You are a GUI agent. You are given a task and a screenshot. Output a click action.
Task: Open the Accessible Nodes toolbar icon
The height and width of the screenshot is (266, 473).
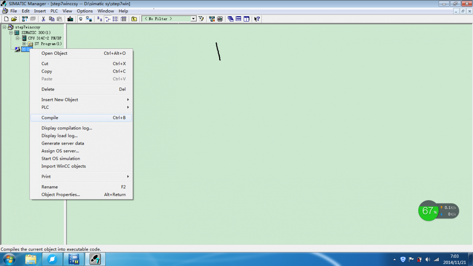(x=25, y=19)
